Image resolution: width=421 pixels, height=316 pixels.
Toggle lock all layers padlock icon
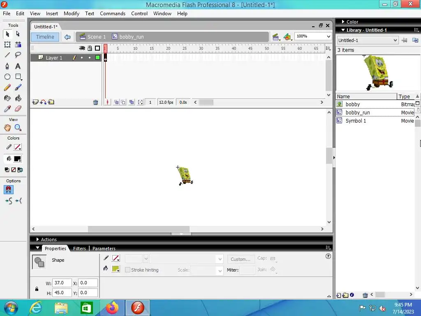pyautogui.click(x=90, y=48)
